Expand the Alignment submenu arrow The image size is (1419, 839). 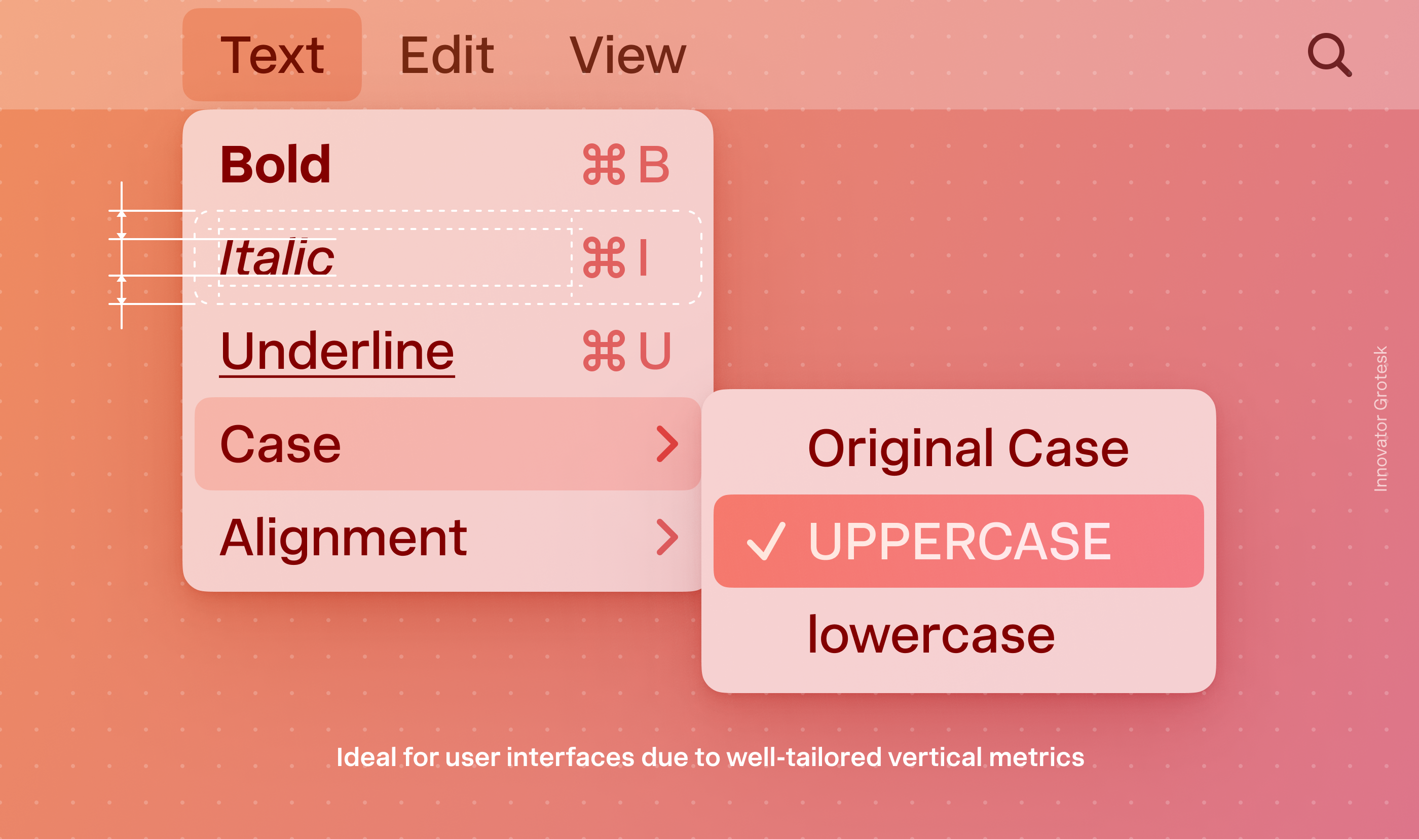coord(667,537)
